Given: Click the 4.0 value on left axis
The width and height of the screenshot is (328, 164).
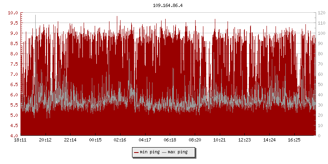Looking at the screenshot, I should click(14, 136).
